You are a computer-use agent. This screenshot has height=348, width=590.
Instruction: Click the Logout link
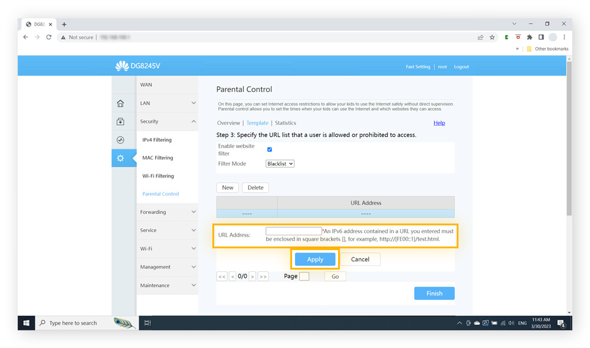tap(461, 67)
